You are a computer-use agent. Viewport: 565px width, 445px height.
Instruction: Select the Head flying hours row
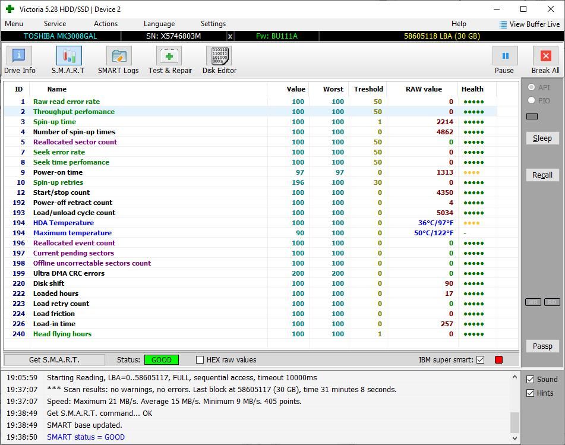coord(251,334)
